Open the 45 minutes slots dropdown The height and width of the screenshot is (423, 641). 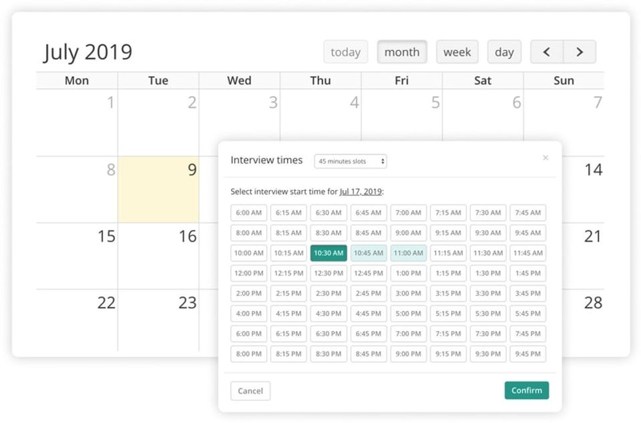pos(351,161)
